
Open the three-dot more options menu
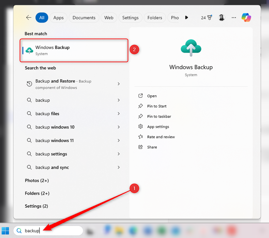[234, 18]
